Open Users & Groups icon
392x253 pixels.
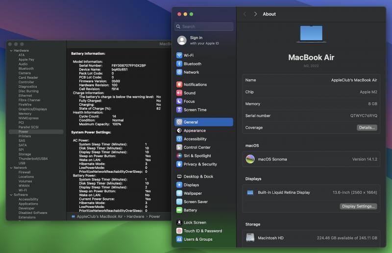[179, 239]
